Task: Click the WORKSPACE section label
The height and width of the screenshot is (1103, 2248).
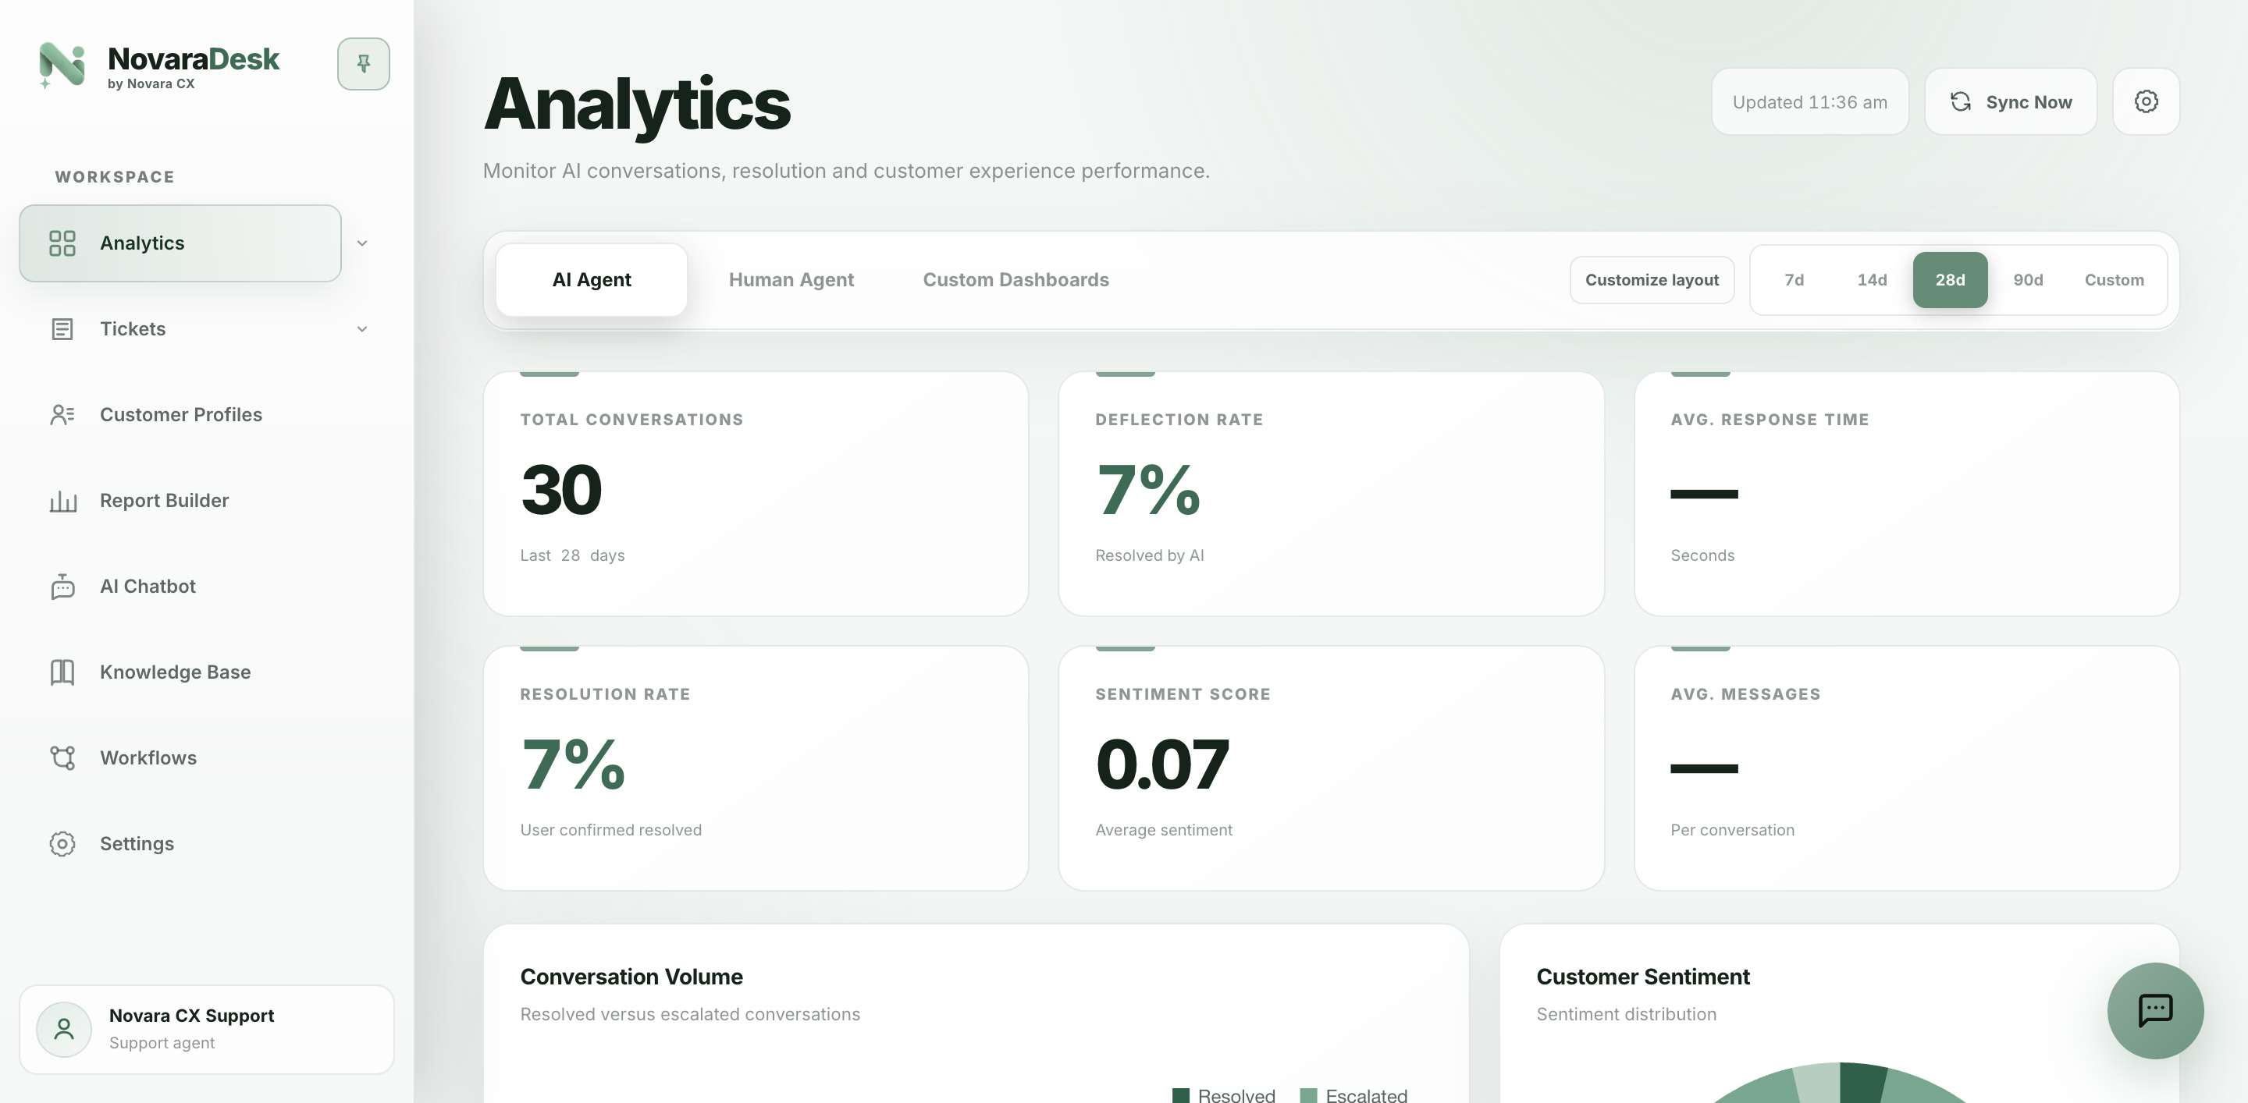Action: click(114, 177)
